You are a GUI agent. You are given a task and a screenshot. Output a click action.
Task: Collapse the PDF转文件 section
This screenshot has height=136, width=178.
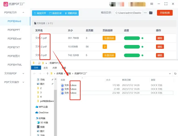pyautogui.click(x=23, y=12)
